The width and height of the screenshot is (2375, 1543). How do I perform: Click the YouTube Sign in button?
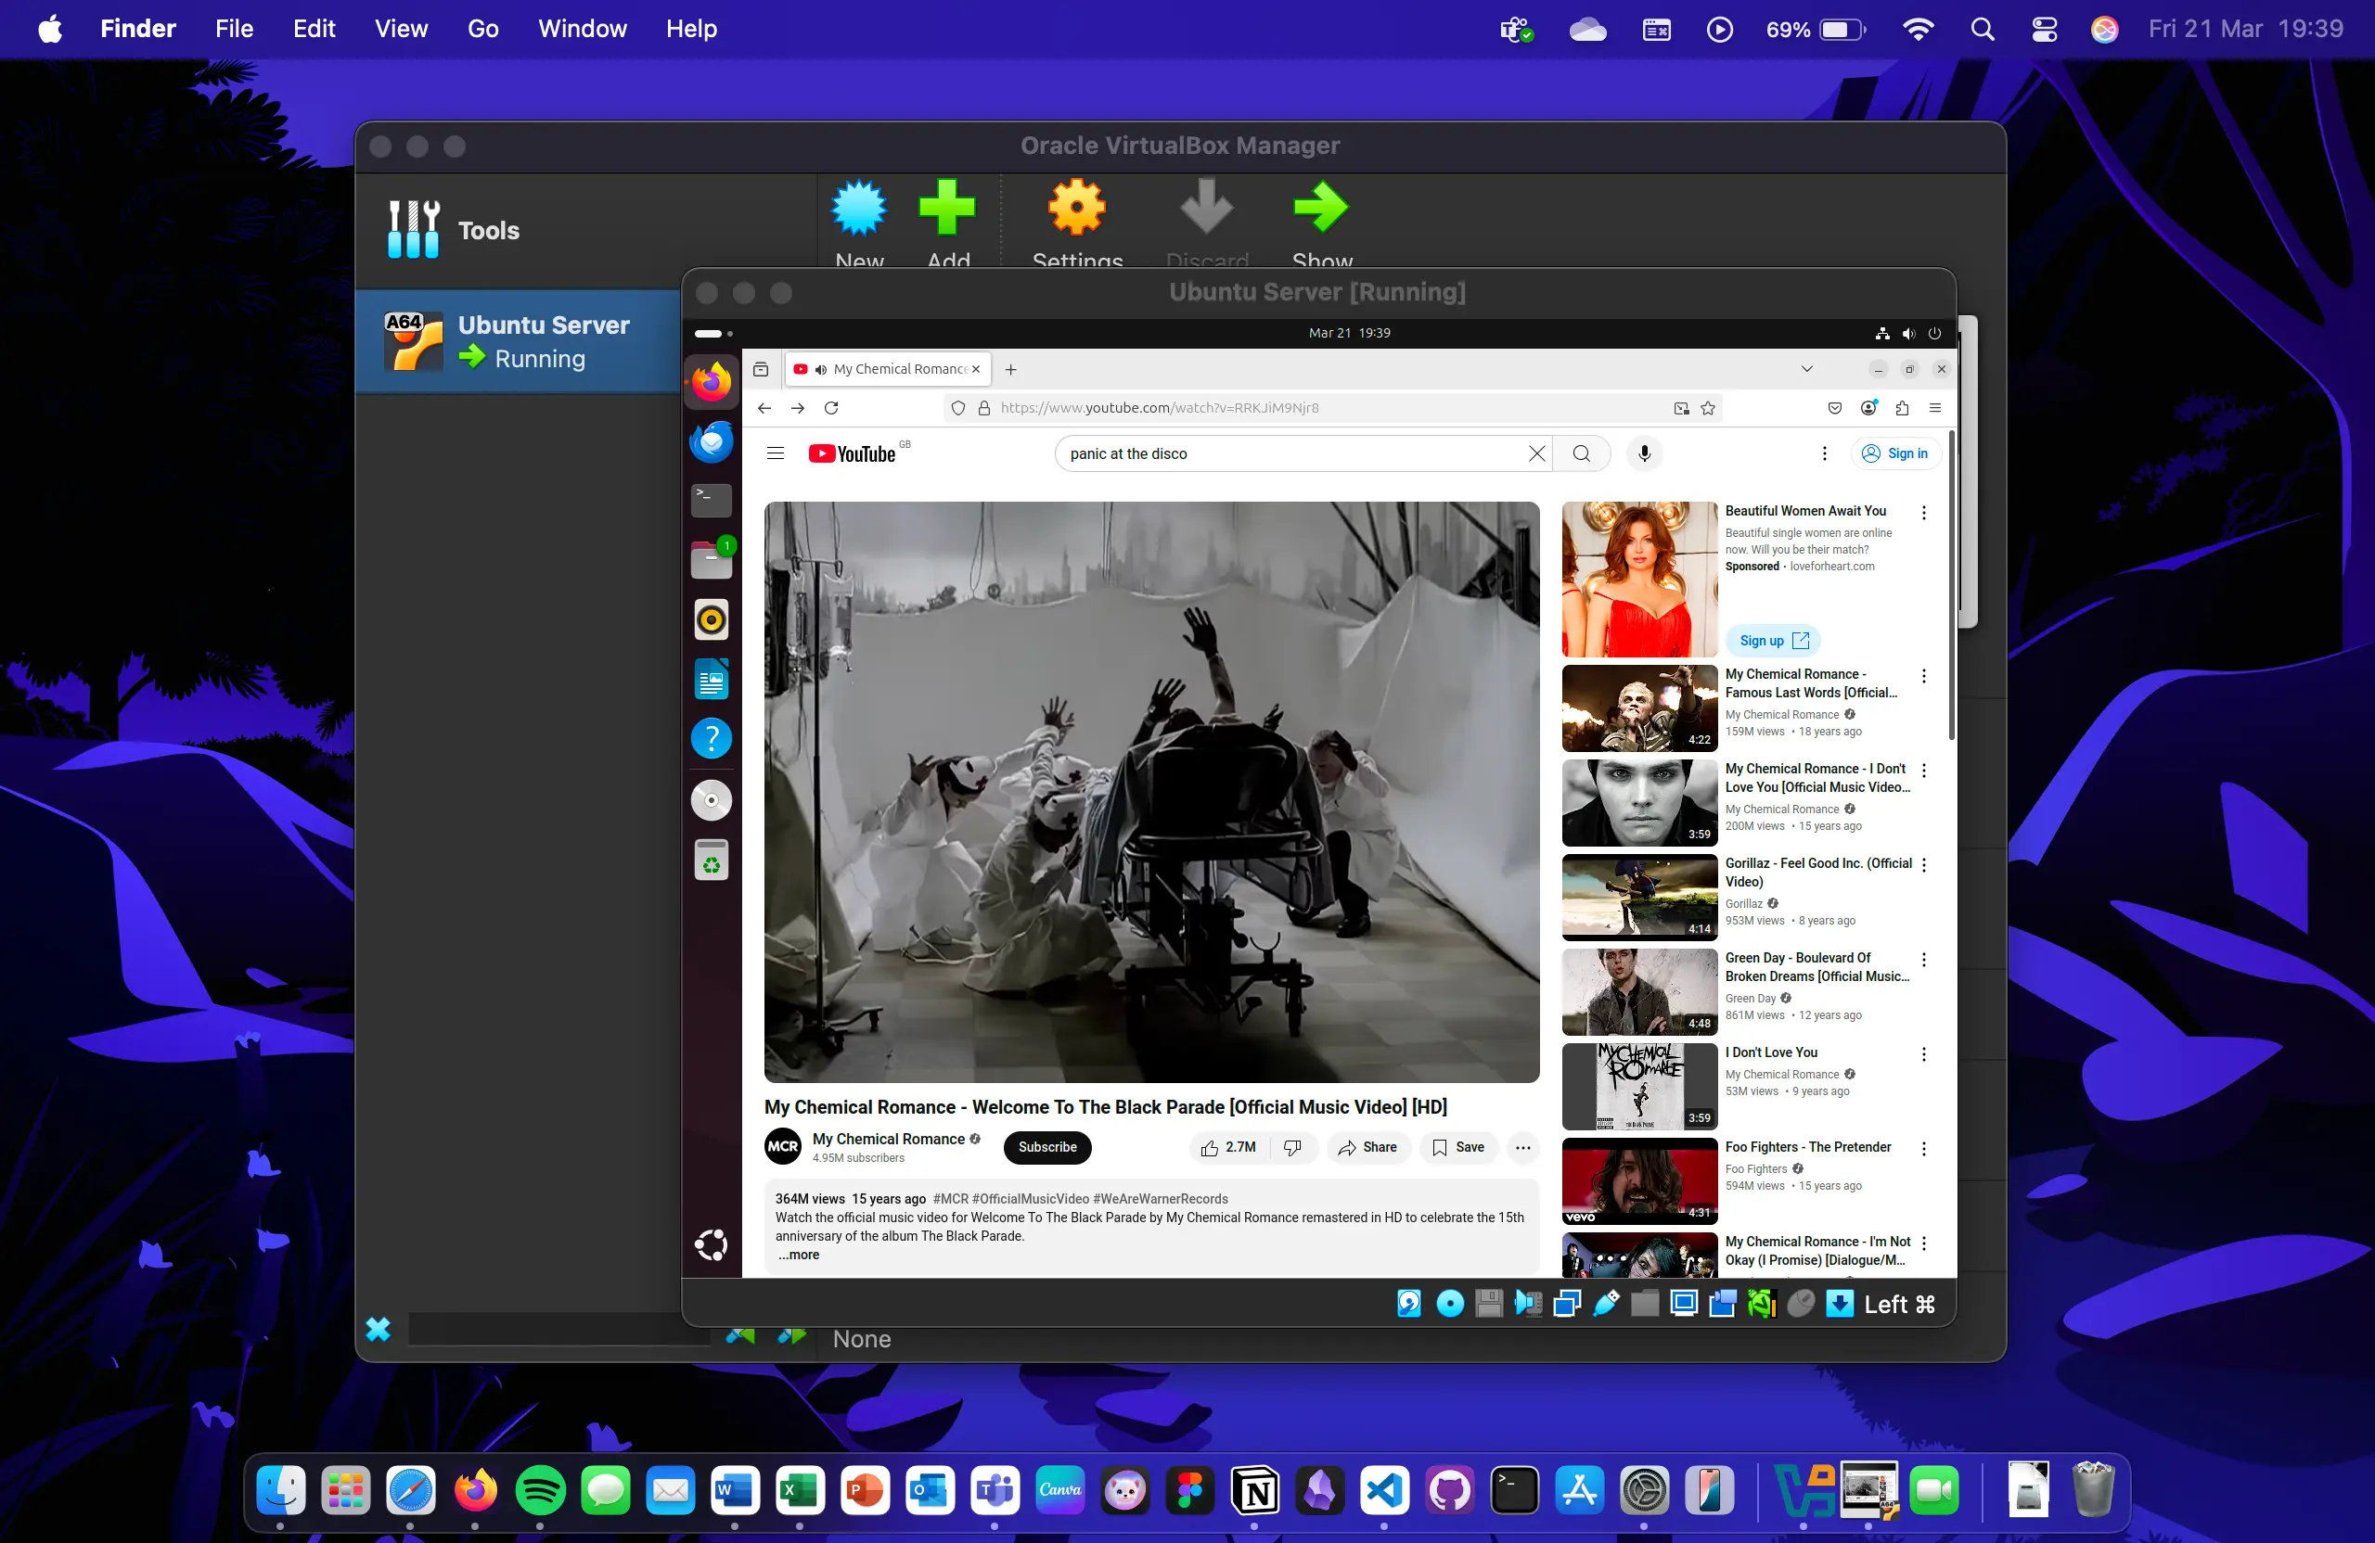1895,453
